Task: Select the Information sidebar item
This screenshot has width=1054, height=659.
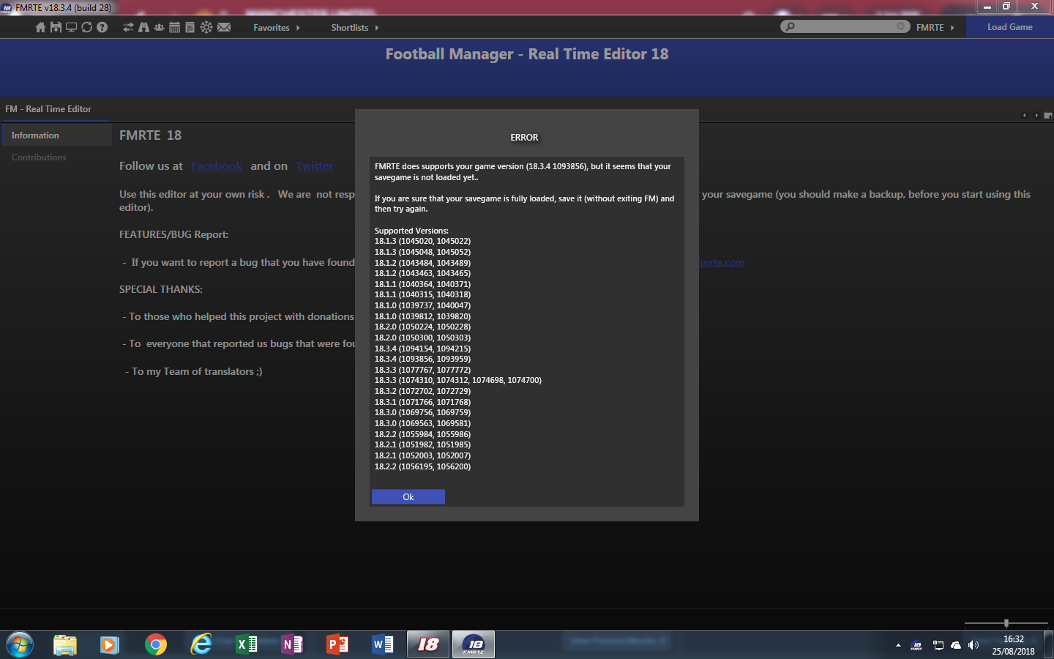Action: (57, 135)
